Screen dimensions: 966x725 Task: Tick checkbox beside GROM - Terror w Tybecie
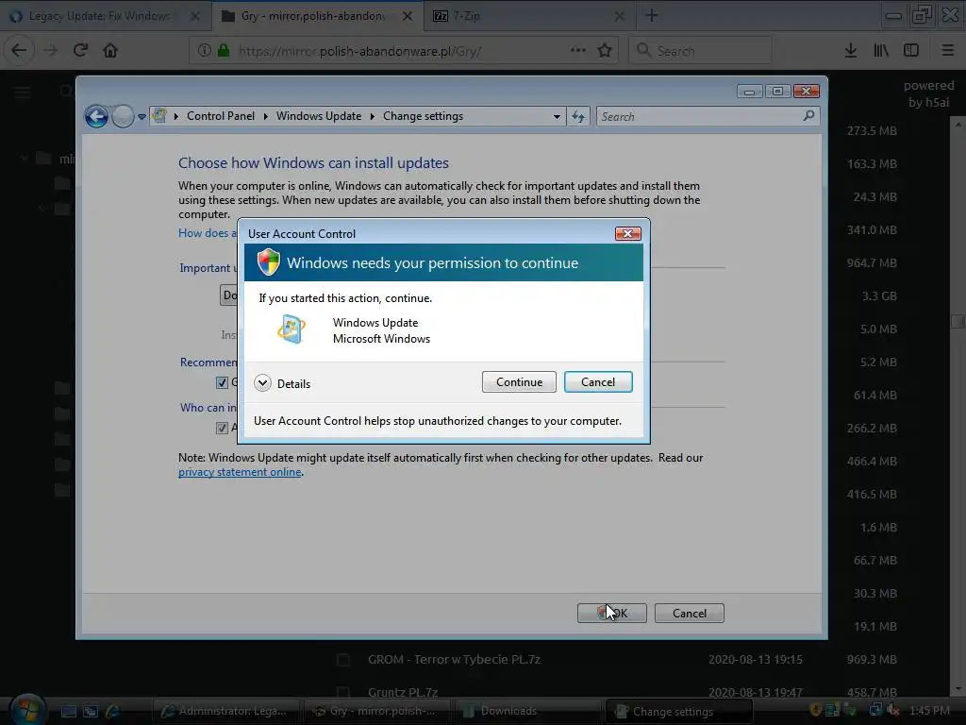pos(343,660)
